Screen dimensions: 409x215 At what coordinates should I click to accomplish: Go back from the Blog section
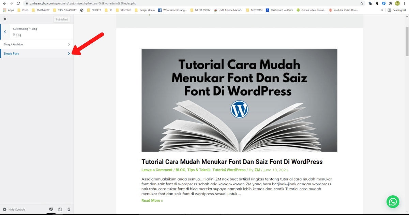click(5, 32)
